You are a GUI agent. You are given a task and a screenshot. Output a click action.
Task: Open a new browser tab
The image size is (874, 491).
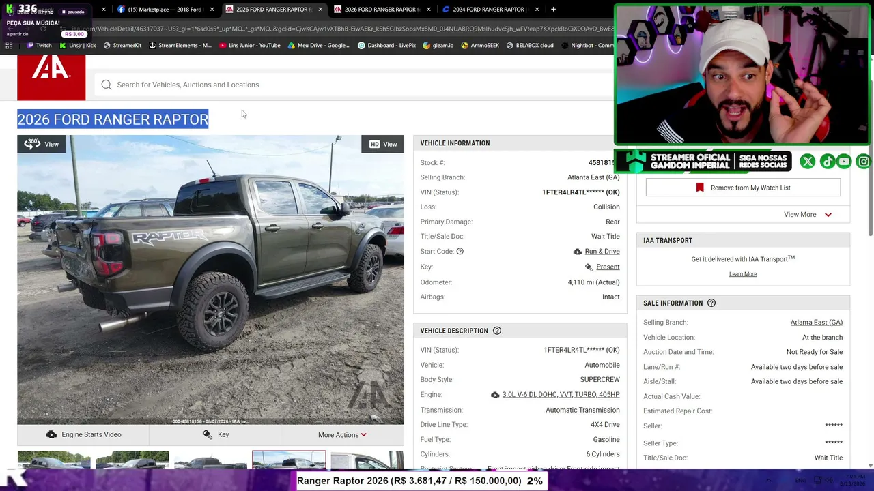click(553, 10)
